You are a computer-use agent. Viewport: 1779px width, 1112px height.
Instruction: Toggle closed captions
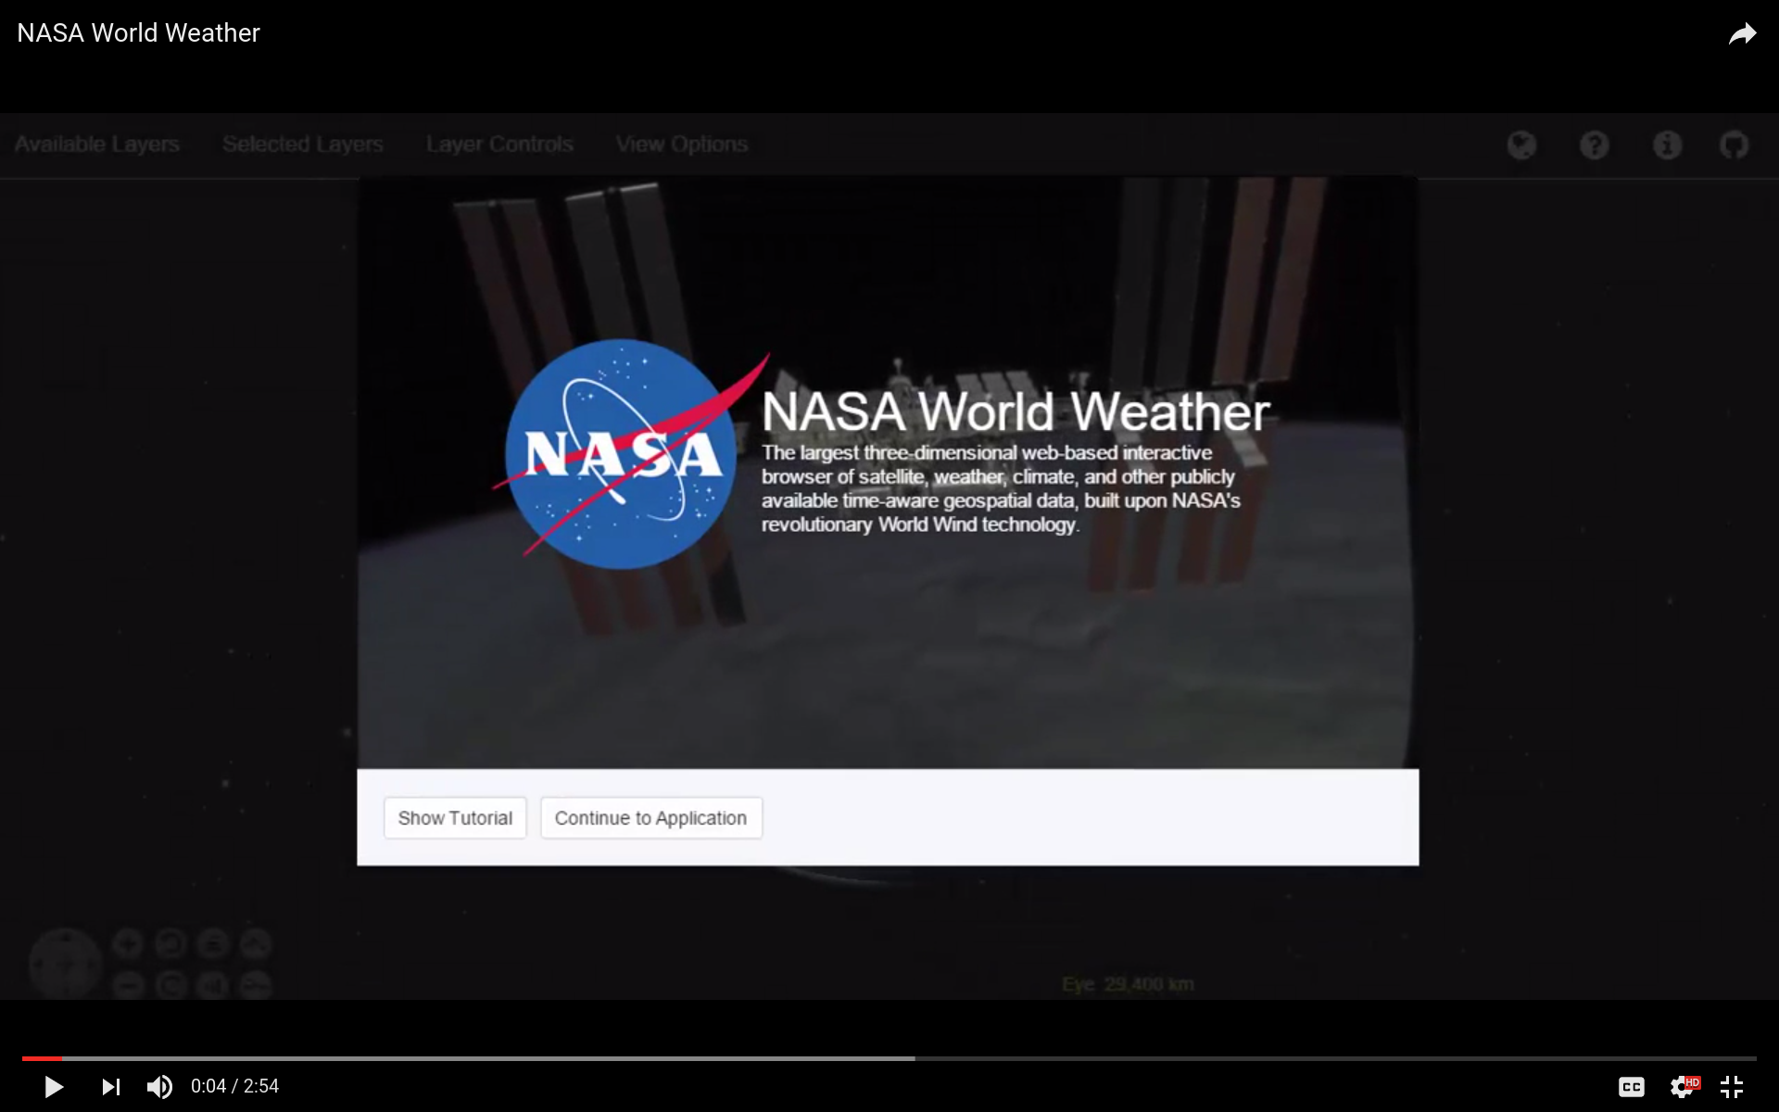coord(1631,1086)
